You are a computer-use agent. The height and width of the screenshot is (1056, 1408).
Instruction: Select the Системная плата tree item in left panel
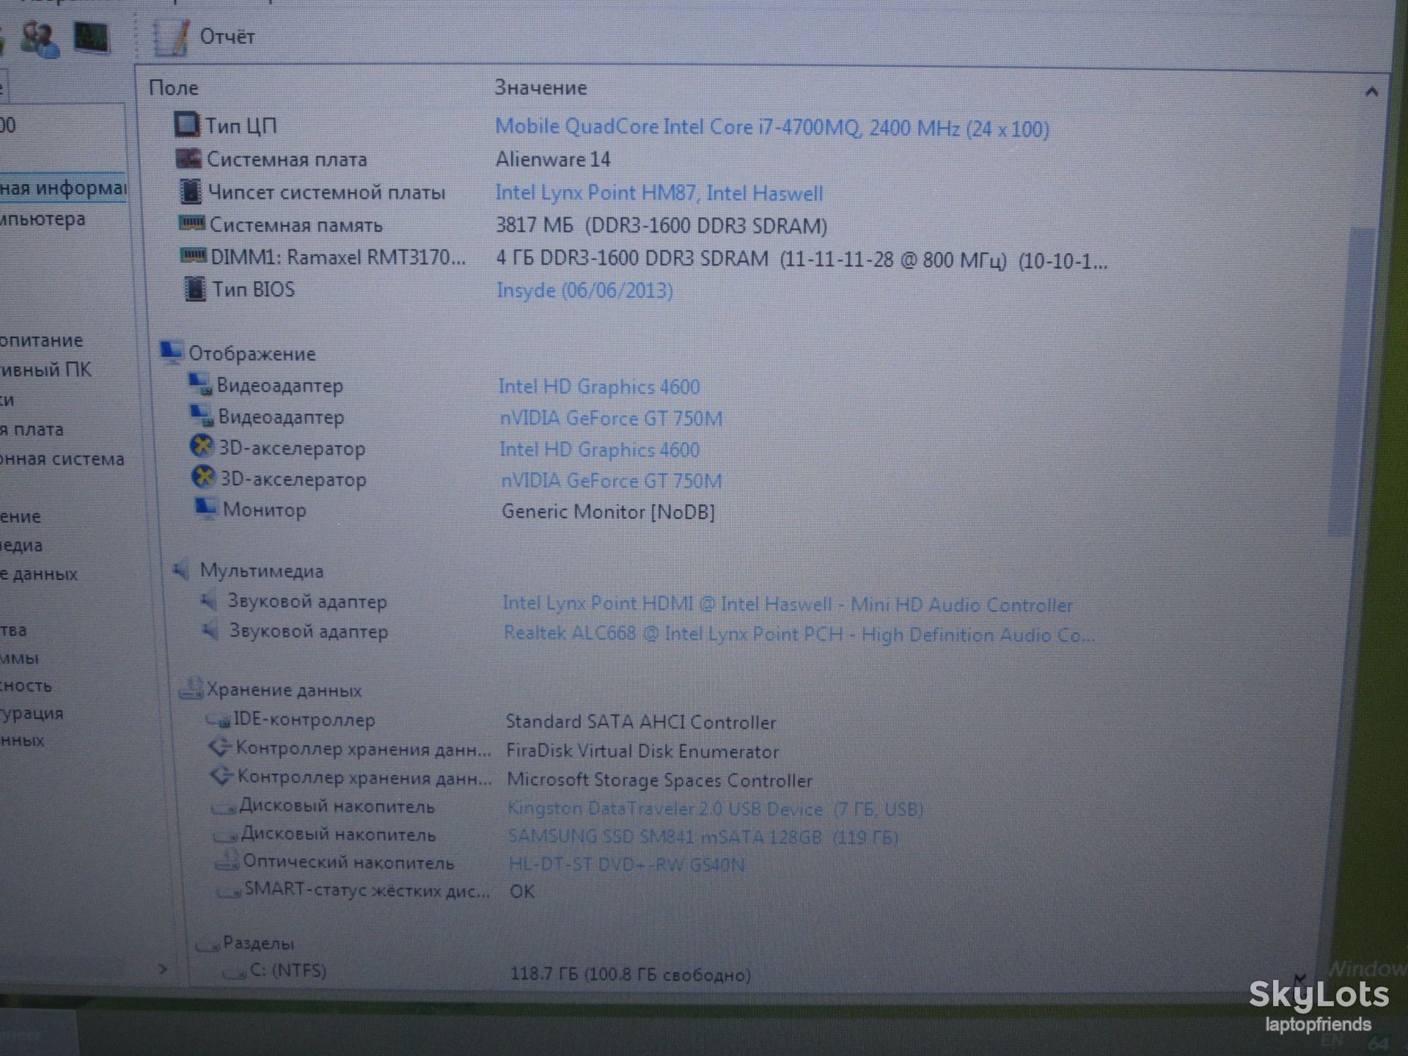[32, 429]
